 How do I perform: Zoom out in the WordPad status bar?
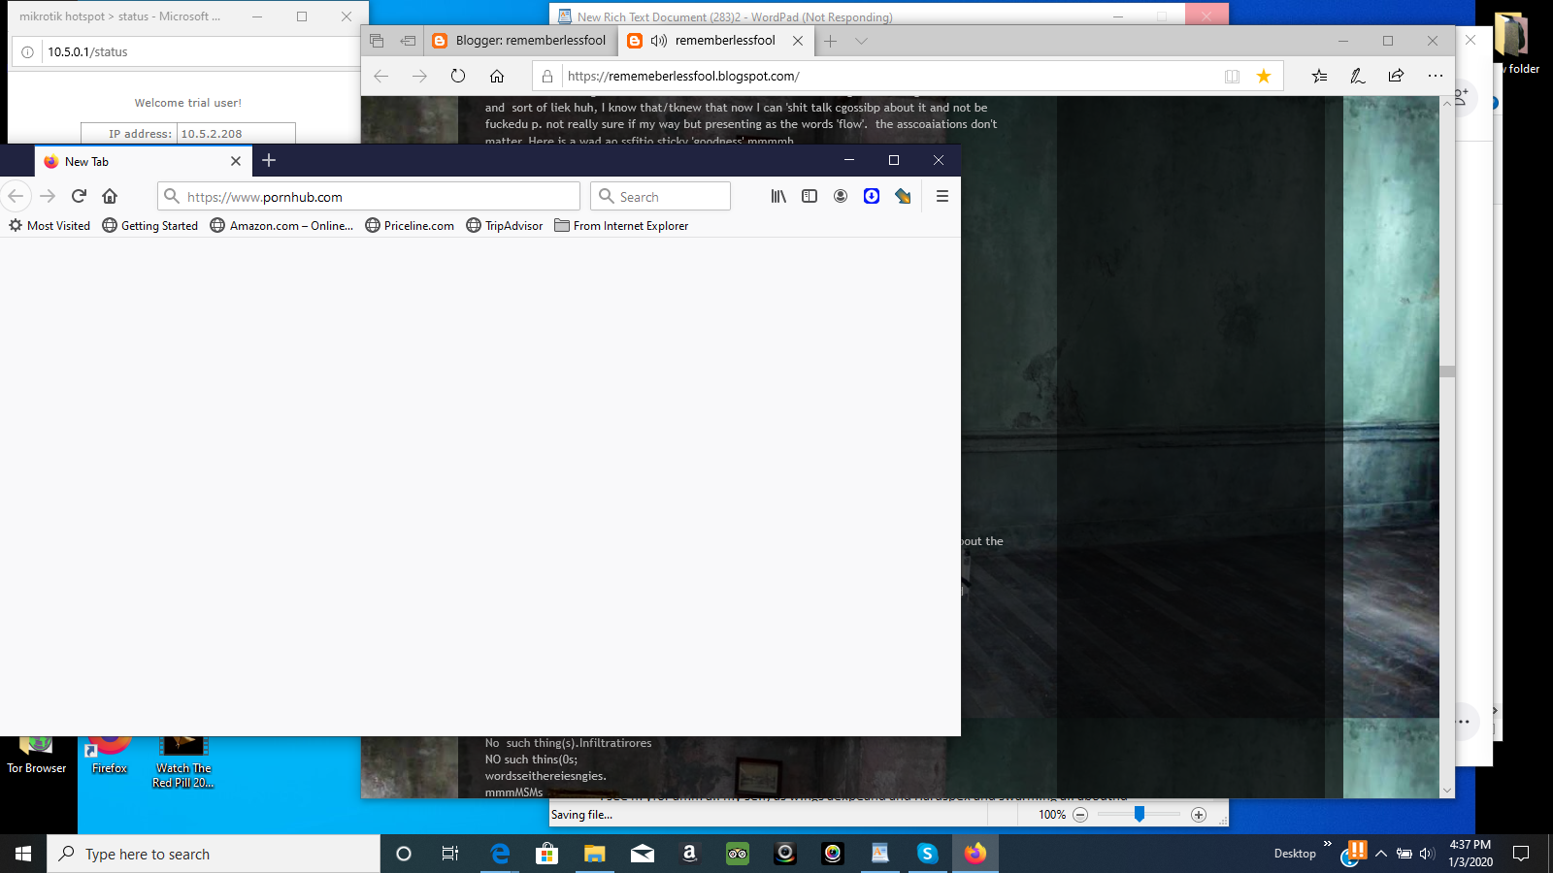[x=1080, y=815]
